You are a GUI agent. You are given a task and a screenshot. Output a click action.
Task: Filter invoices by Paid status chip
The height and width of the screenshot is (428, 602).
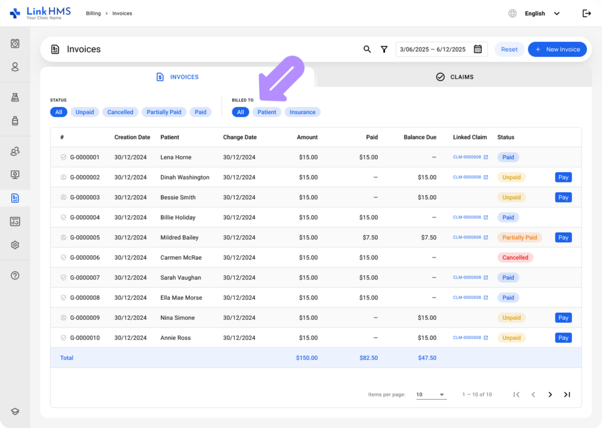pyautogui.click(x=200, y=112)
